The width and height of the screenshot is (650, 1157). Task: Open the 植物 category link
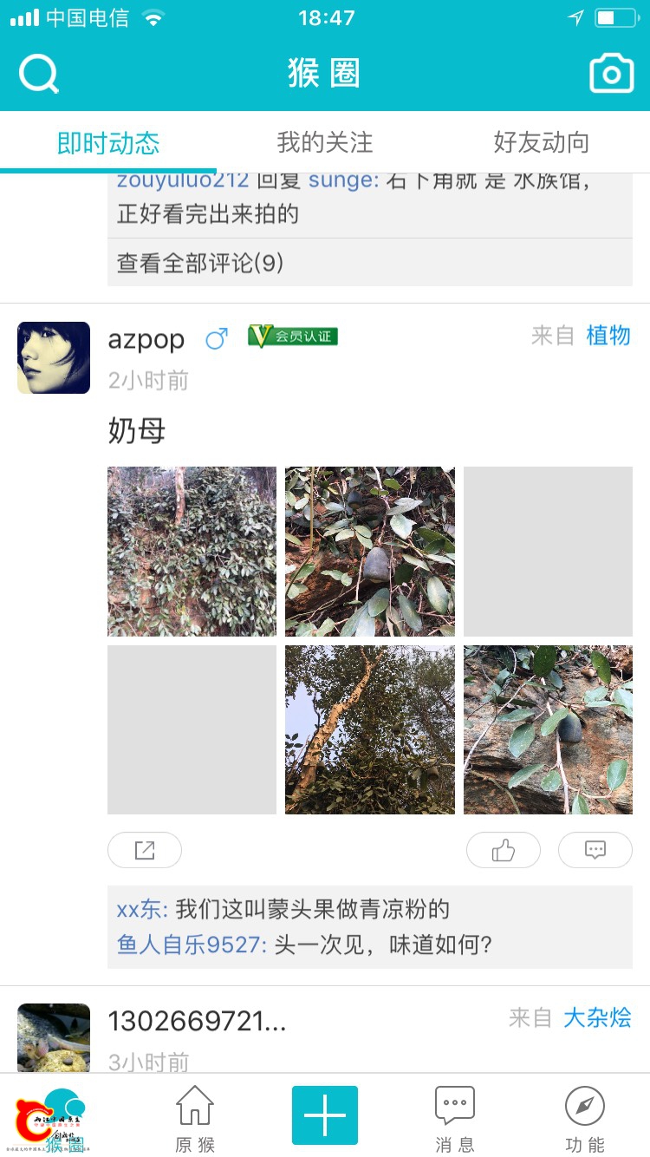pos(608,336)
